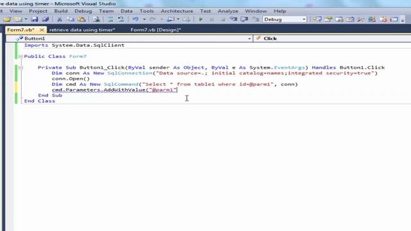This screenshot has width=411, height=231.
Task: Expand the toolbar overflow options arrow
Action: tap(403, 20)
